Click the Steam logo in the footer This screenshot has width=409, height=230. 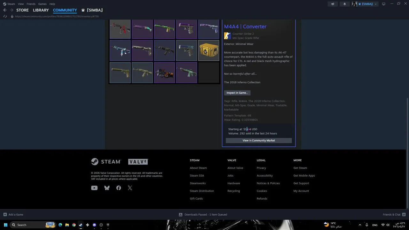106,162
